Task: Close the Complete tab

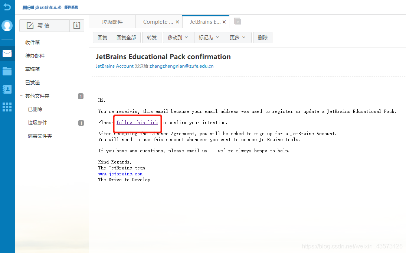Action: coord(177,22)
